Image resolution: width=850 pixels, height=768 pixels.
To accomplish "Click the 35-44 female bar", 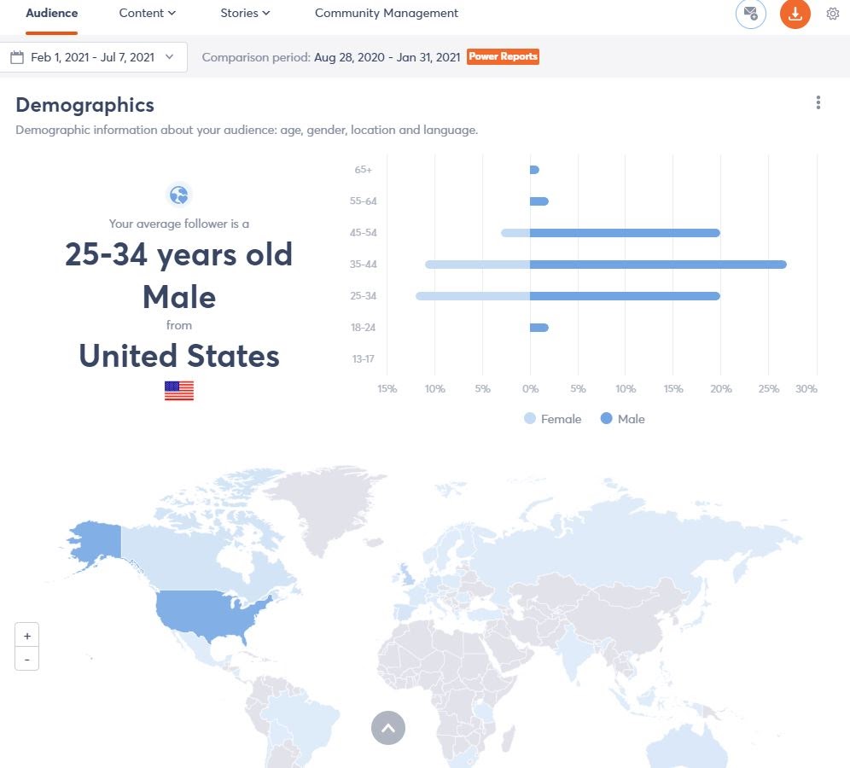I will click(x=478, y=265).
